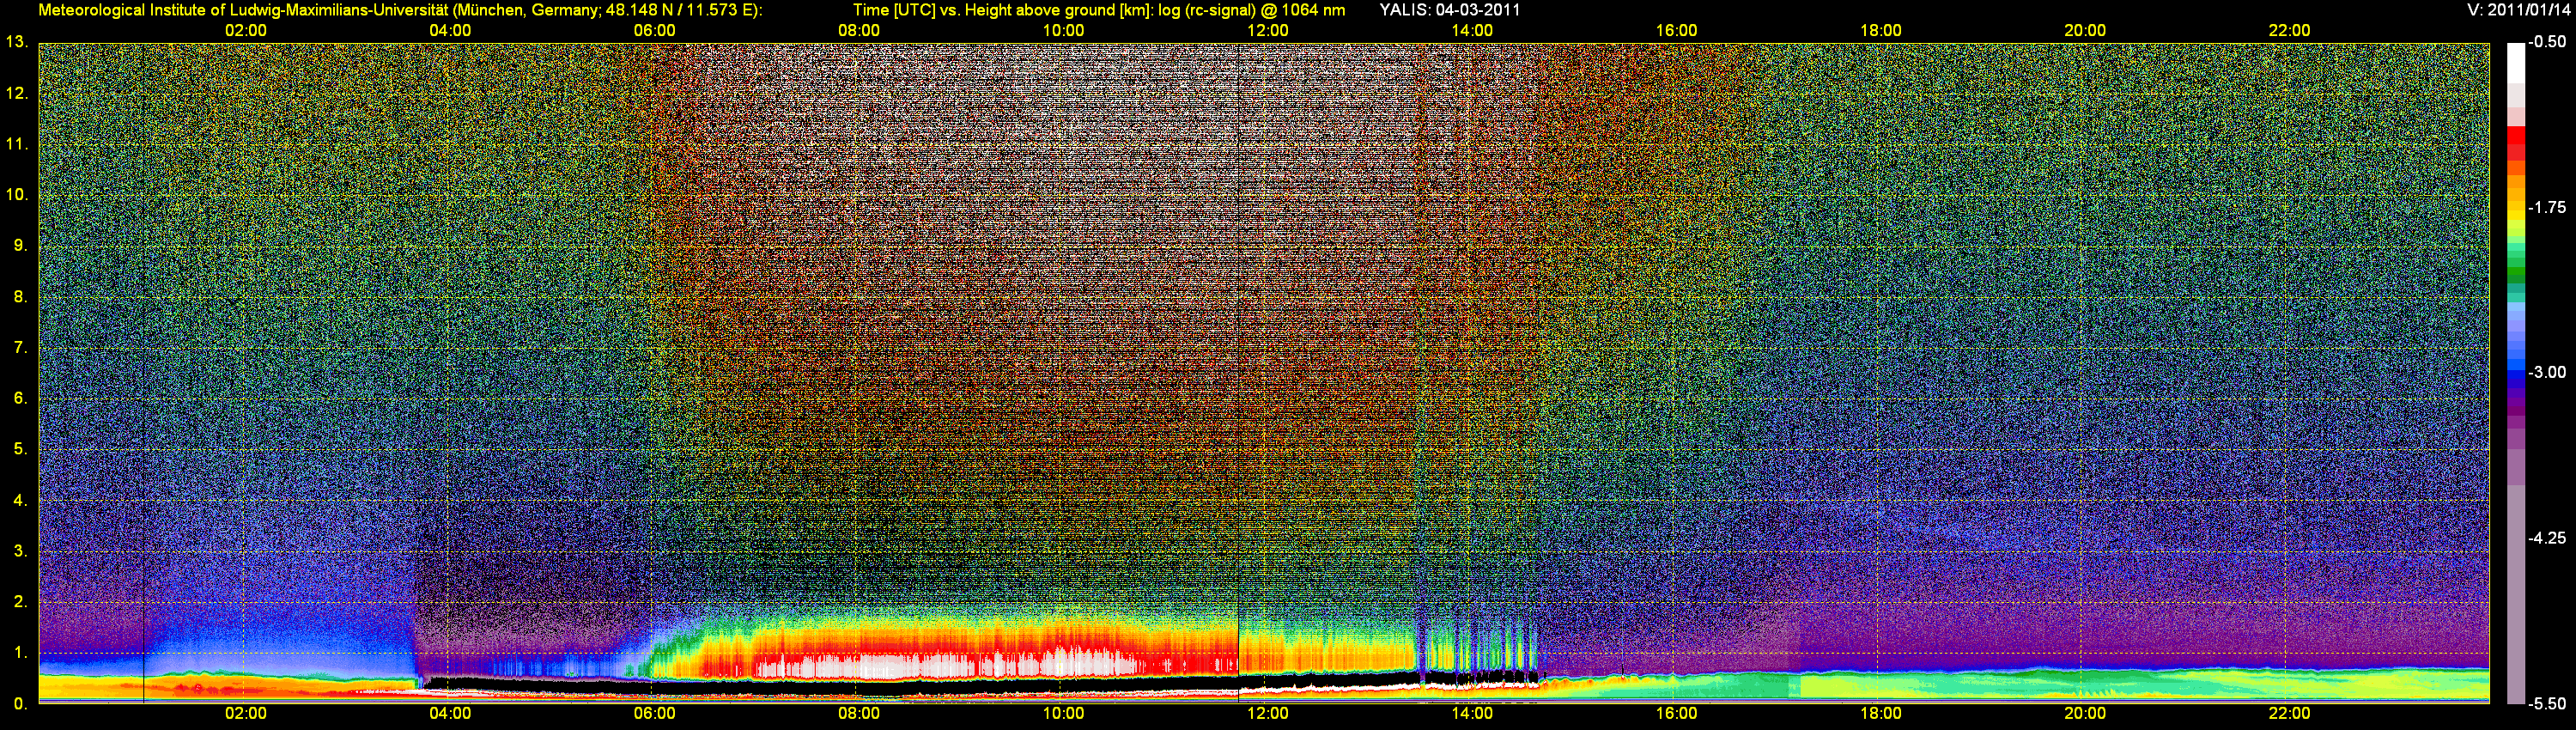Click the 02:00 label on the lower time axis

pos(245,714)
